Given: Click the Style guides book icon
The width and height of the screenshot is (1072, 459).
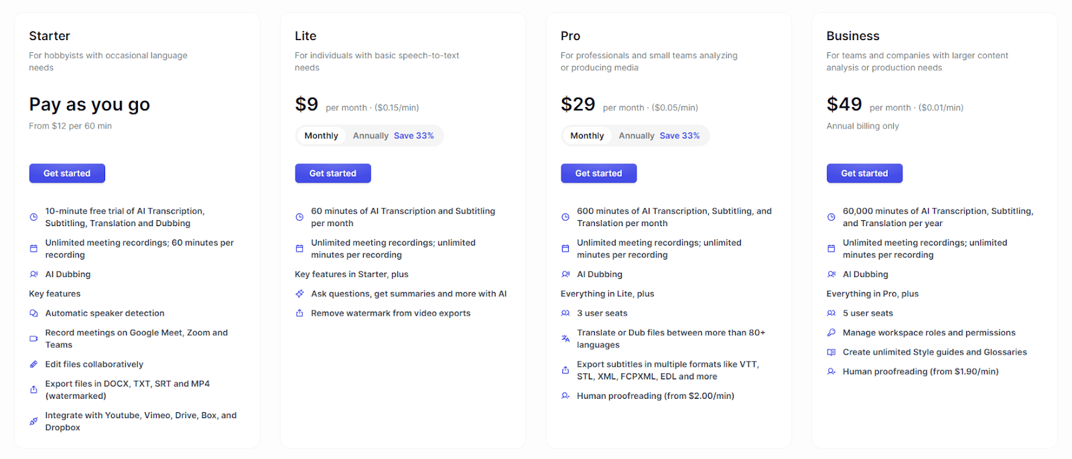Looking at the screenshot, I should pyautogui.click(x=831, y=352).
